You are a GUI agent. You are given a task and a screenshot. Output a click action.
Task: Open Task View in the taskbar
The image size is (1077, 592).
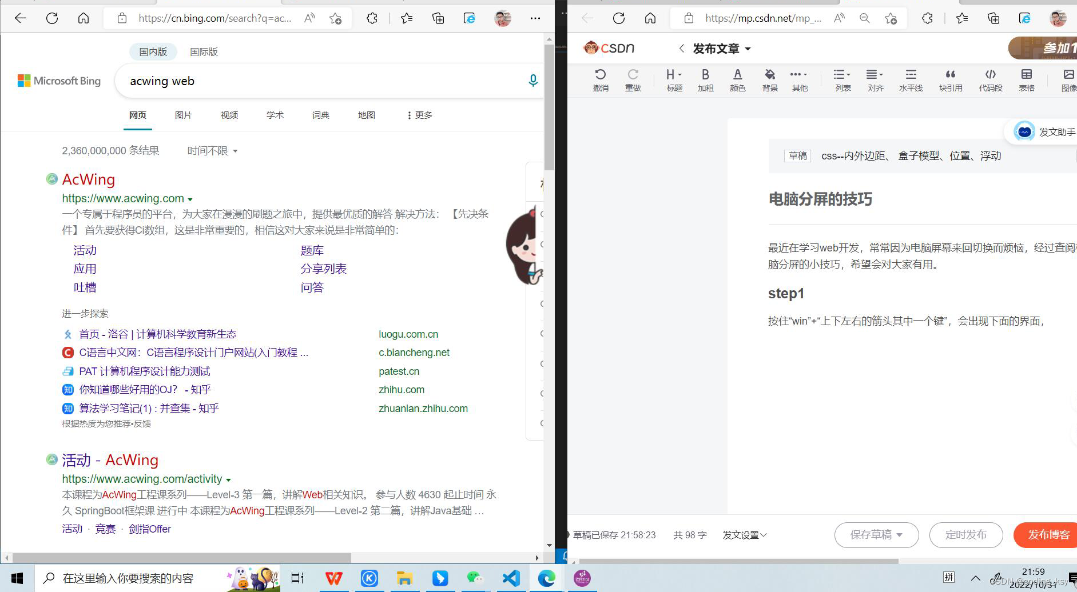pos(297,578)
